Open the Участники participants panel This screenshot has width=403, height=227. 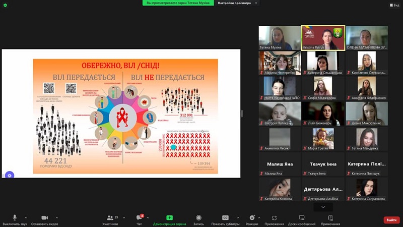point(110,217)
